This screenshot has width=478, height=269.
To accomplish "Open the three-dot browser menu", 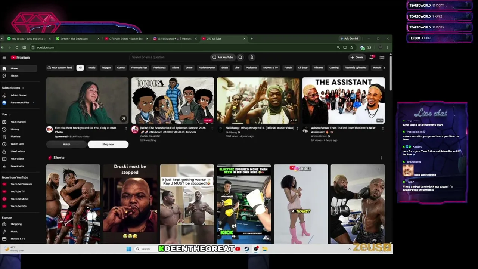I will click(x=387, y=47).
